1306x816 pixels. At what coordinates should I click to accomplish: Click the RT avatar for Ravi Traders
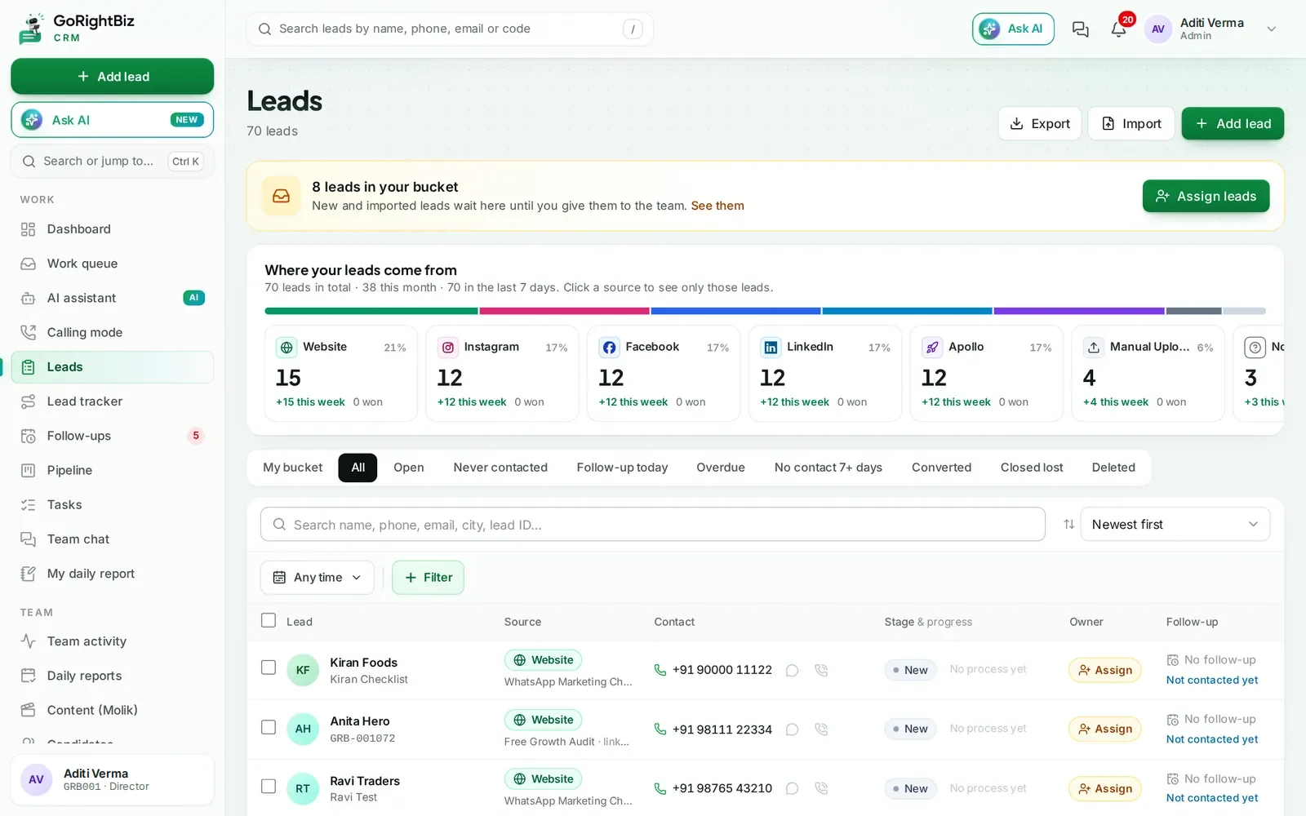[x=303, y=788]
